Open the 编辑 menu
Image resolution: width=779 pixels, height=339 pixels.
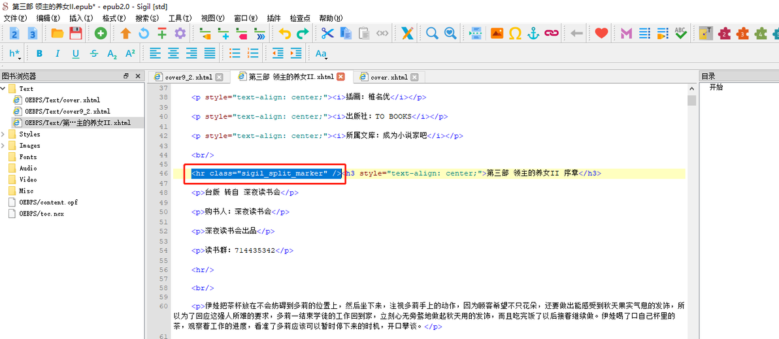click(48, 18)
